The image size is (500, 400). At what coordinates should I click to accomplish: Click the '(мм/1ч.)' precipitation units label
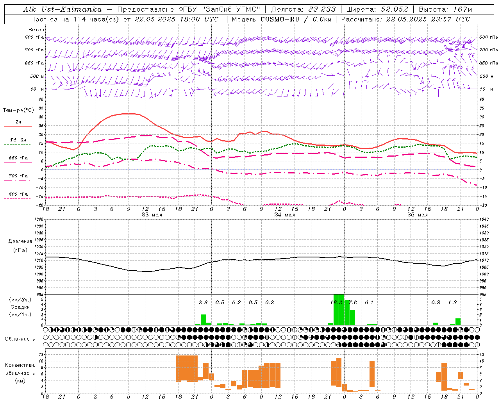[20, 314]
